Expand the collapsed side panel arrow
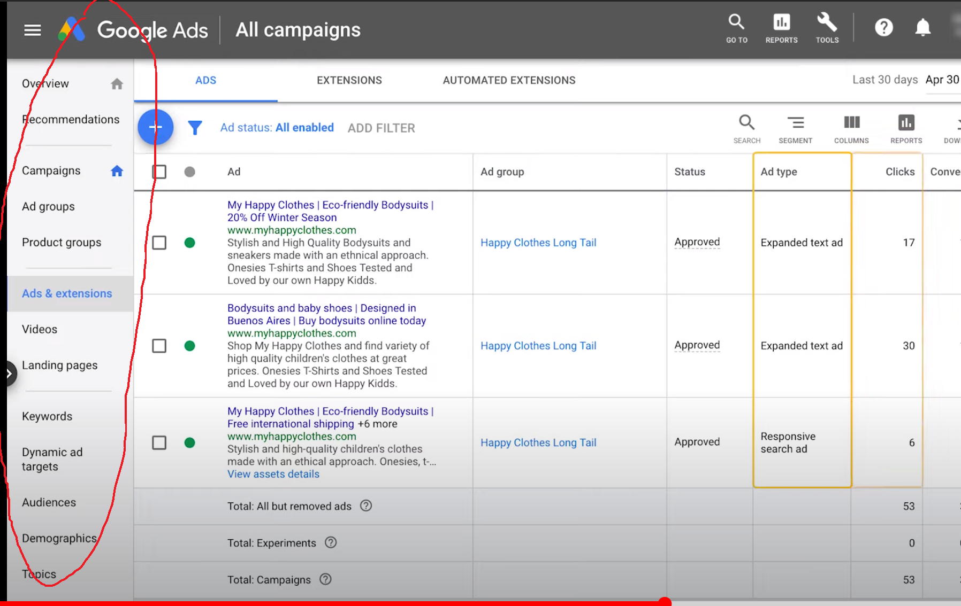961x606 pixels. (10, 374)
